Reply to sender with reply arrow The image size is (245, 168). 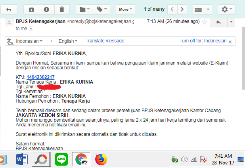point(218,22)
